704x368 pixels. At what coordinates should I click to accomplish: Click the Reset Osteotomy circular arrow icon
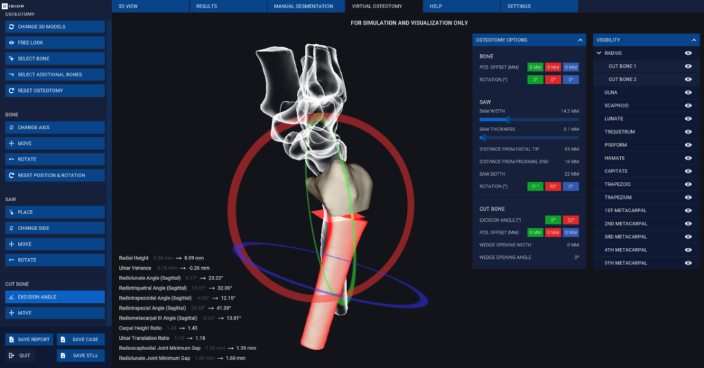[x=11, y=91]
